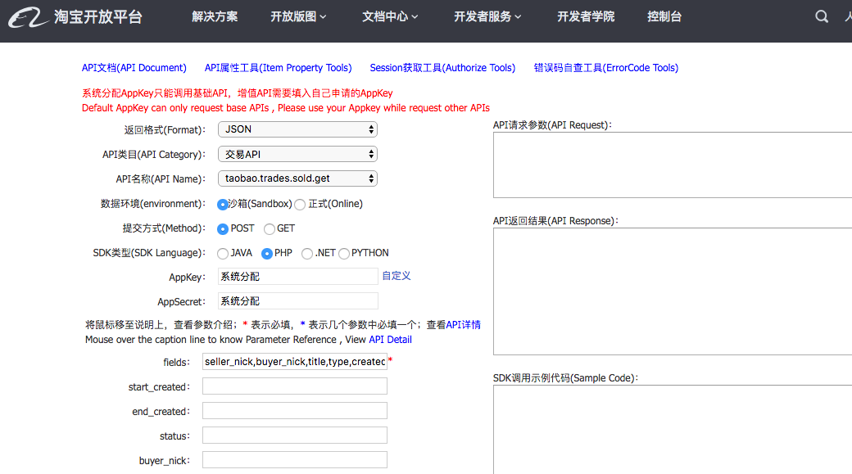Click the AppKey input field
The height and width of the screenshot is (474, 852).
(x=297, y=277)
